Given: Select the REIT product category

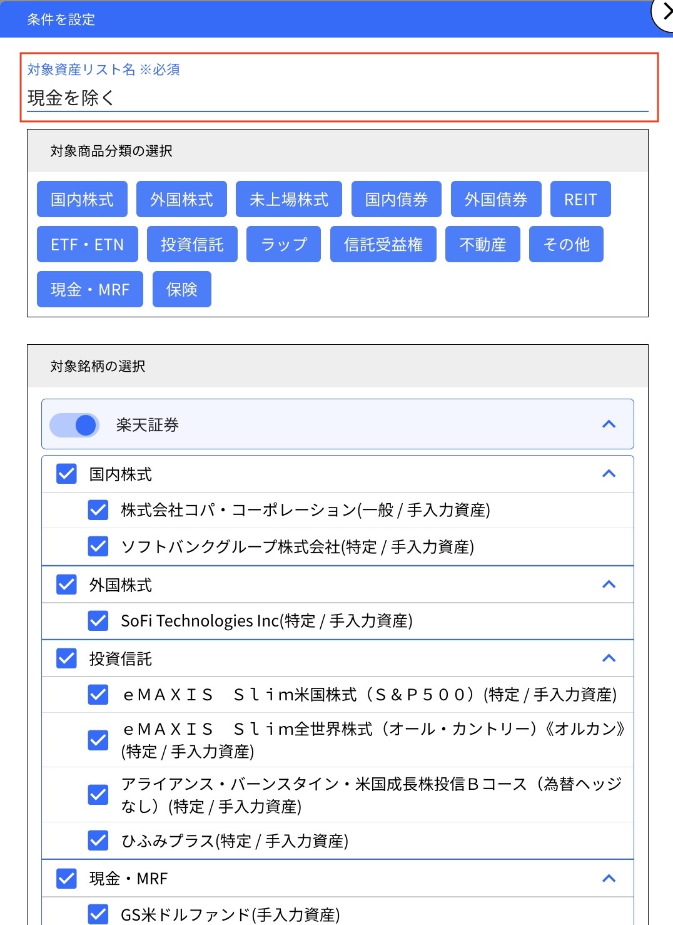Looking at the screenshot, I should click(580, 199).
